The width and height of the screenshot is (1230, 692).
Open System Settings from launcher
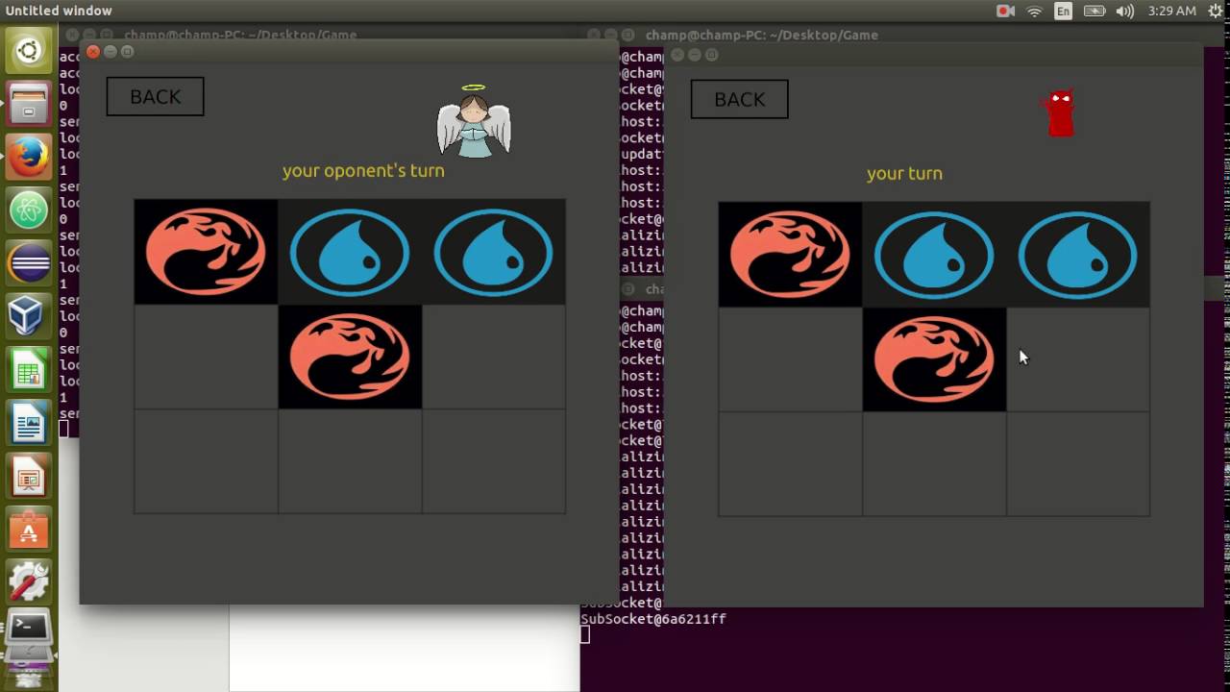tap(29, 581)
